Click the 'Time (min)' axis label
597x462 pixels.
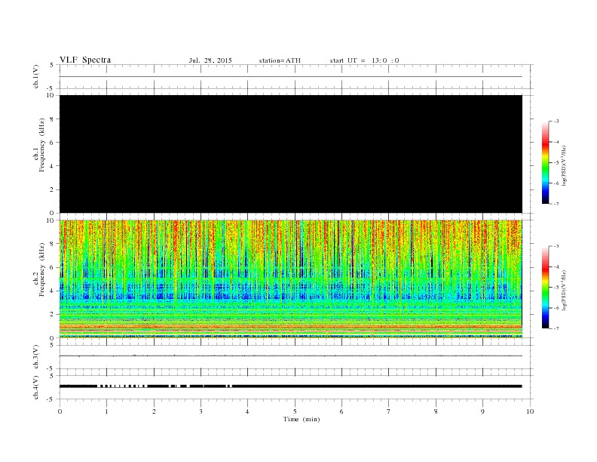tap(302, 419)
